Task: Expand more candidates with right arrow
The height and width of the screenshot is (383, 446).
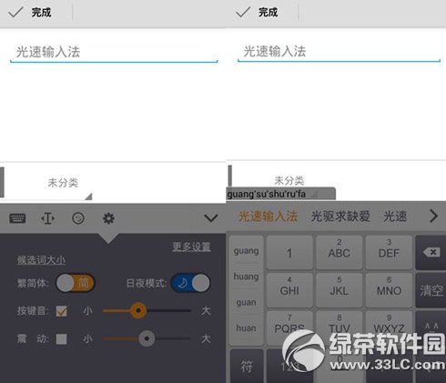Action: pos(433,217)
